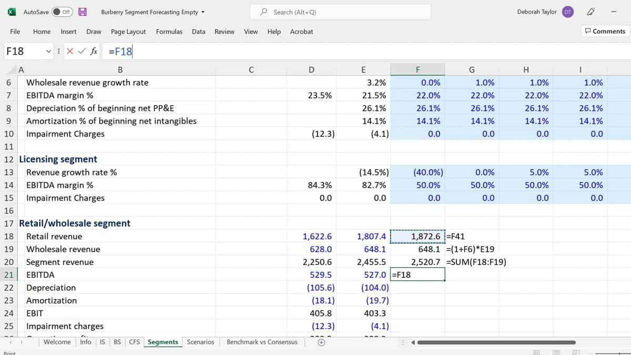Switch to the BS sheet tab

pos(117,342)
